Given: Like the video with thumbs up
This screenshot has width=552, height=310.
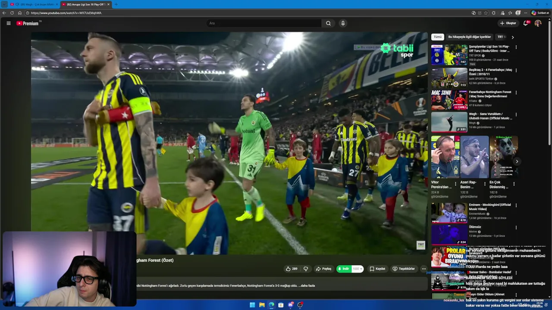Looking at the screenshot, I should [x=292, y=269].
